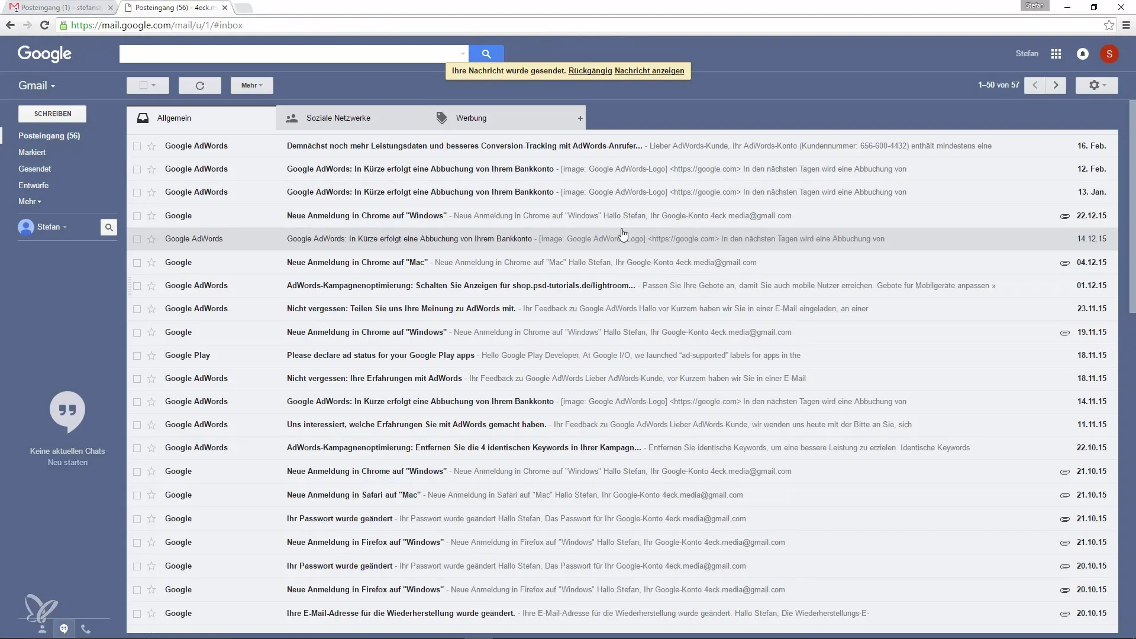
Task: Refresh the inbox with the reload button
Action: (x=200, y=86)
